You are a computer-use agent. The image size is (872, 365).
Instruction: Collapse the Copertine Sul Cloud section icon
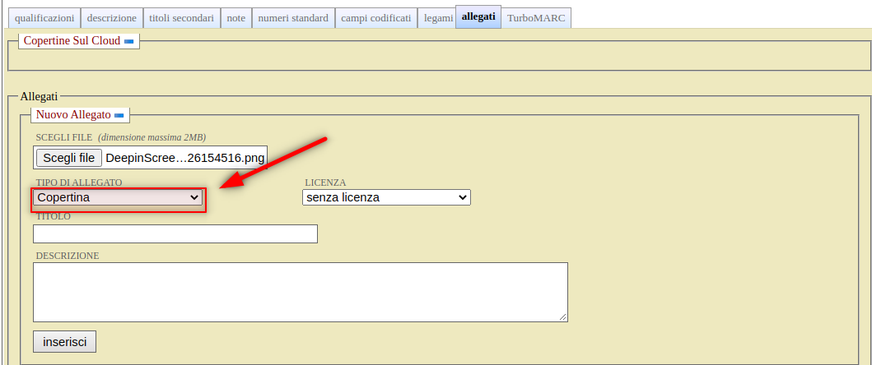(128, 41)
